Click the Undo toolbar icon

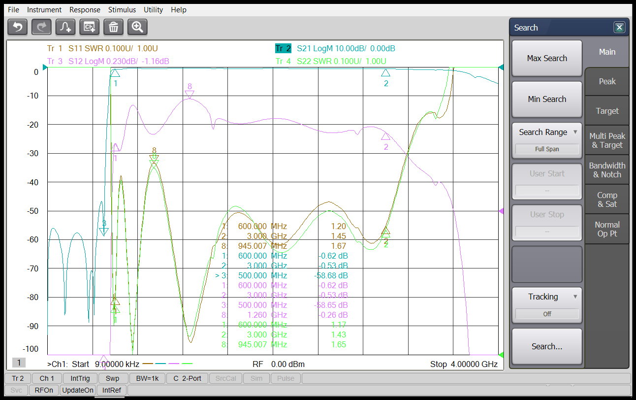coord(18,27)
